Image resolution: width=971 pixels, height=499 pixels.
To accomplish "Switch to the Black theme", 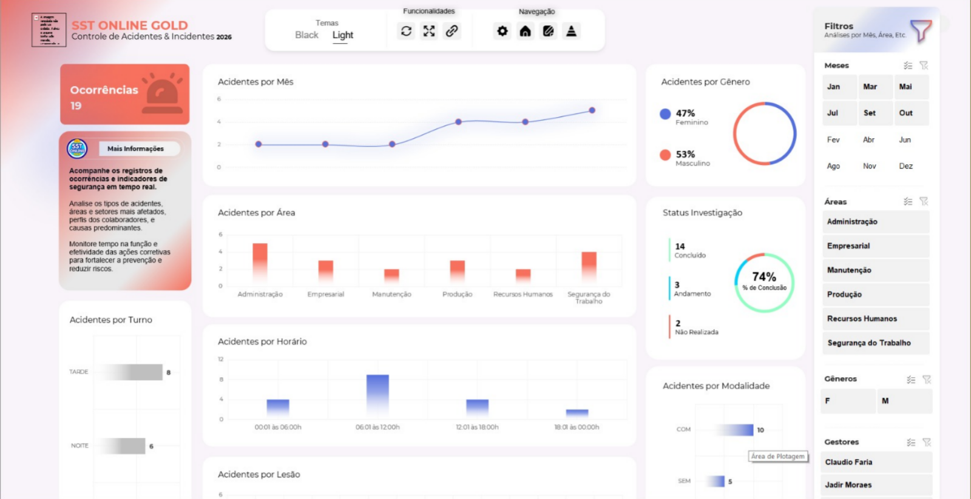I will [306, 35].
